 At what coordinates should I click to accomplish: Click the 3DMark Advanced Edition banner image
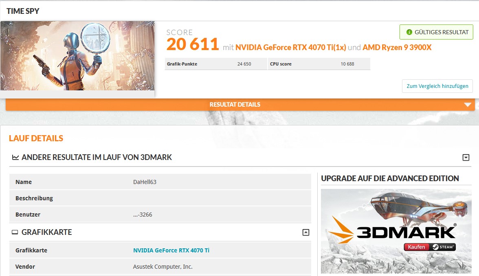coord(396,231)
